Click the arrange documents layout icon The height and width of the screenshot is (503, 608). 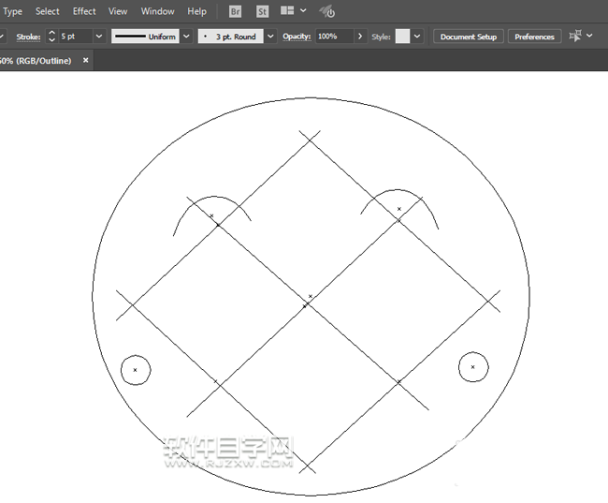pyautogui.click(x=287, y=11)
